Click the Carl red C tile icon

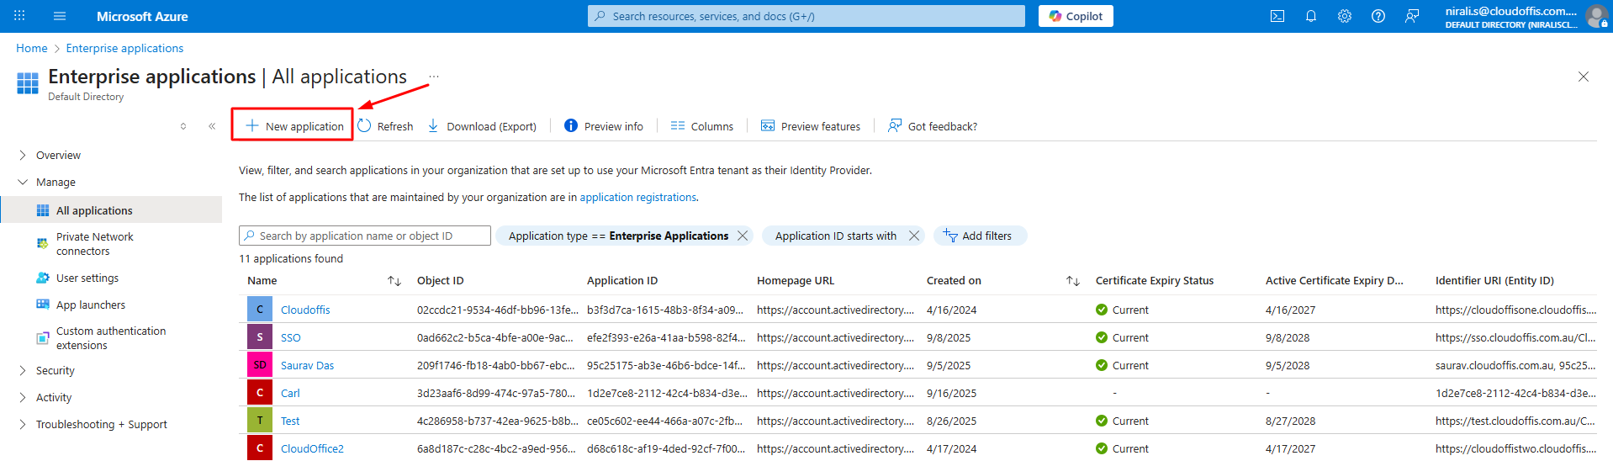260,392
